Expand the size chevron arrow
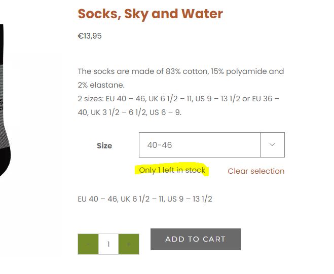Screen dimensions: 334x274 tap(272, 145)
